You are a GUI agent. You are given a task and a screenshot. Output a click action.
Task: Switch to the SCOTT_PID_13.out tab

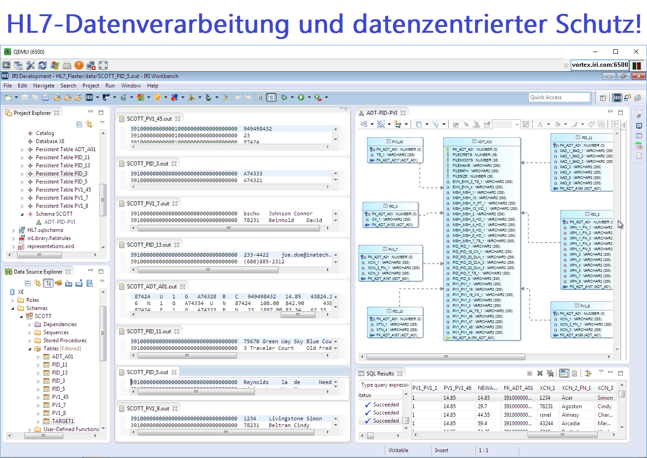(149, 245)
